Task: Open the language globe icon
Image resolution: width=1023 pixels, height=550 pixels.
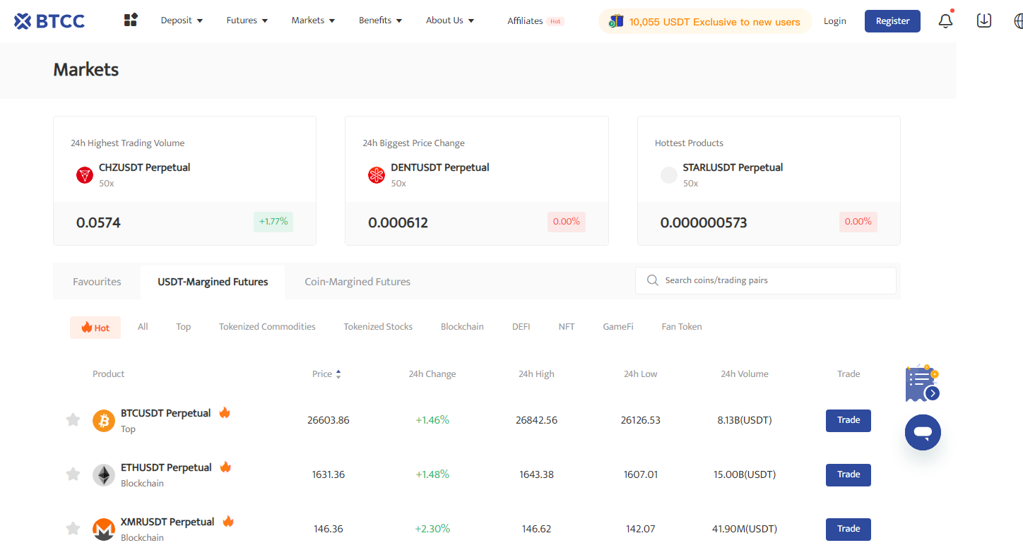Action: coord(1018,21)
